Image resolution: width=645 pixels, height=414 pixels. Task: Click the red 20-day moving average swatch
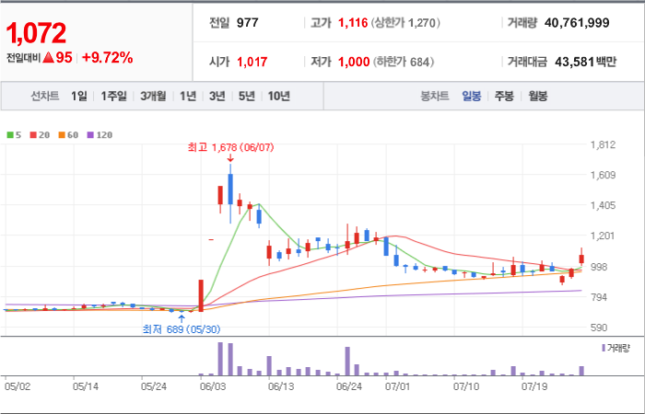coord(33,135)
